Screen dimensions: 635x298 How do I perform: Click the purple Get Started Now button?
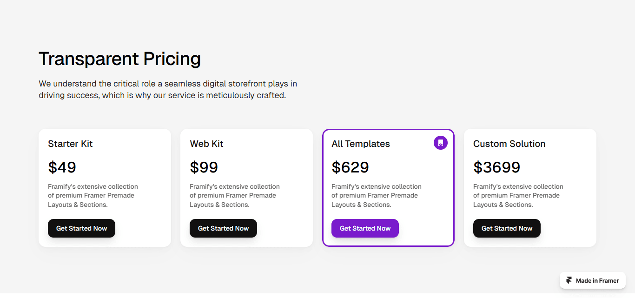365,228
